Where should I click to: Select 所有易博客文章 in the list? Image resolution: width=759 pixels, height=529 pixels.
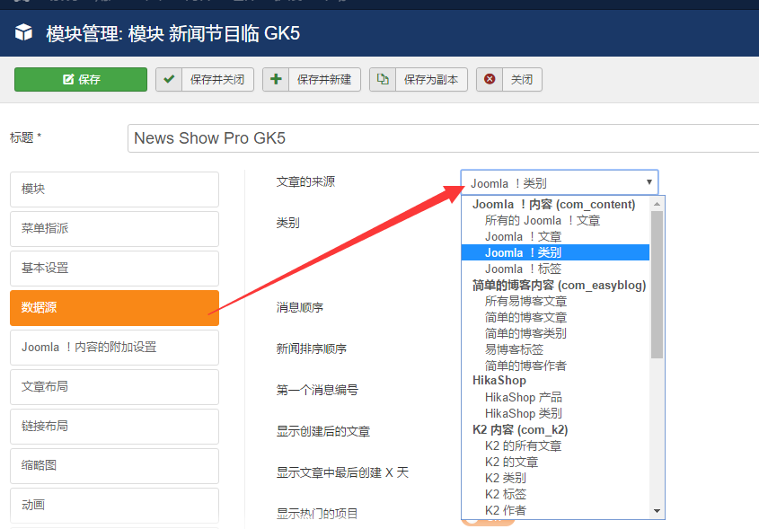(x=555, y=302)
